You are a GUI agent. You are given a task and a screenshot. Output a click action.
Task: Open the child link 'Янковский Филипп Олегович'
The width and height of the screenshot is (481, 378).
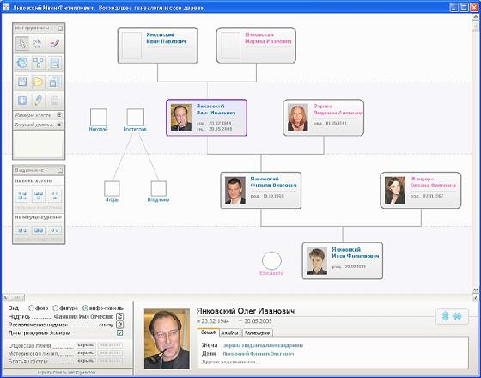click(259, 354)
